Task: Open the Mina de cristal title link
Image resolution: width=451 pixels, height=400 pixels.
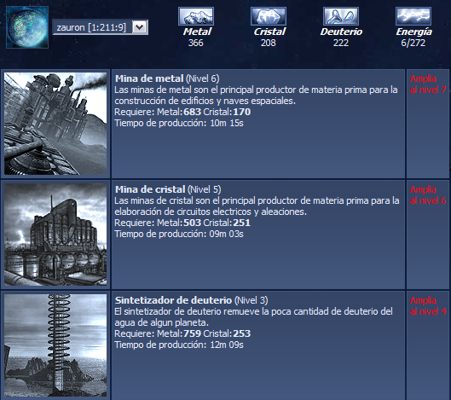Action: tap(150, 189)
